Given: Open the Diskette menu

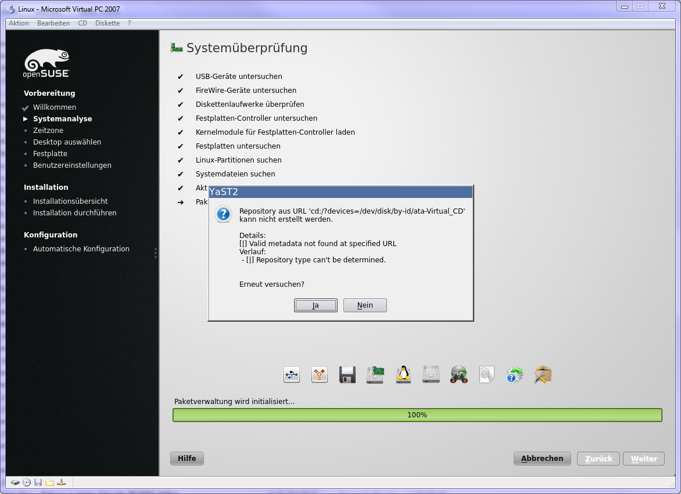Looking at the screenshot, I should point(107,23).
